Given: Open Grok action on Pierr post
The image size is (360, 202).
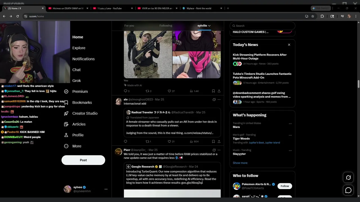Looking at the screenshot, I should coord(214,150).
